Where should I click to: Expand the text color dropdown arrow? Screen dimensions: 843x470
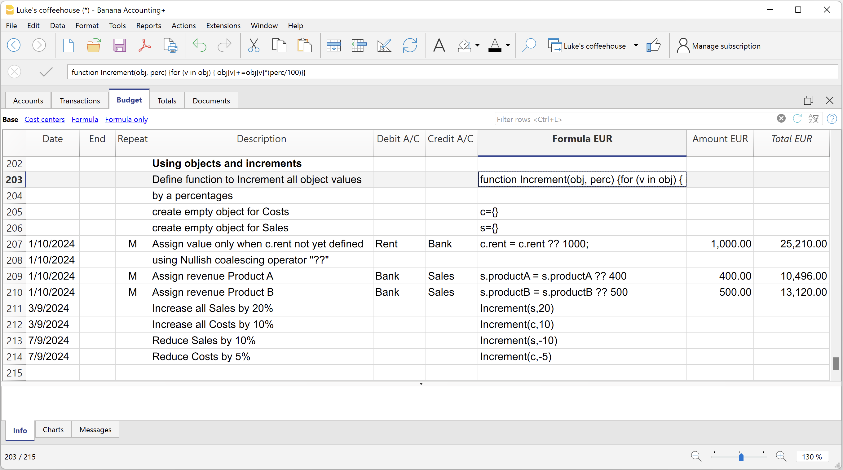pos(508,46)
